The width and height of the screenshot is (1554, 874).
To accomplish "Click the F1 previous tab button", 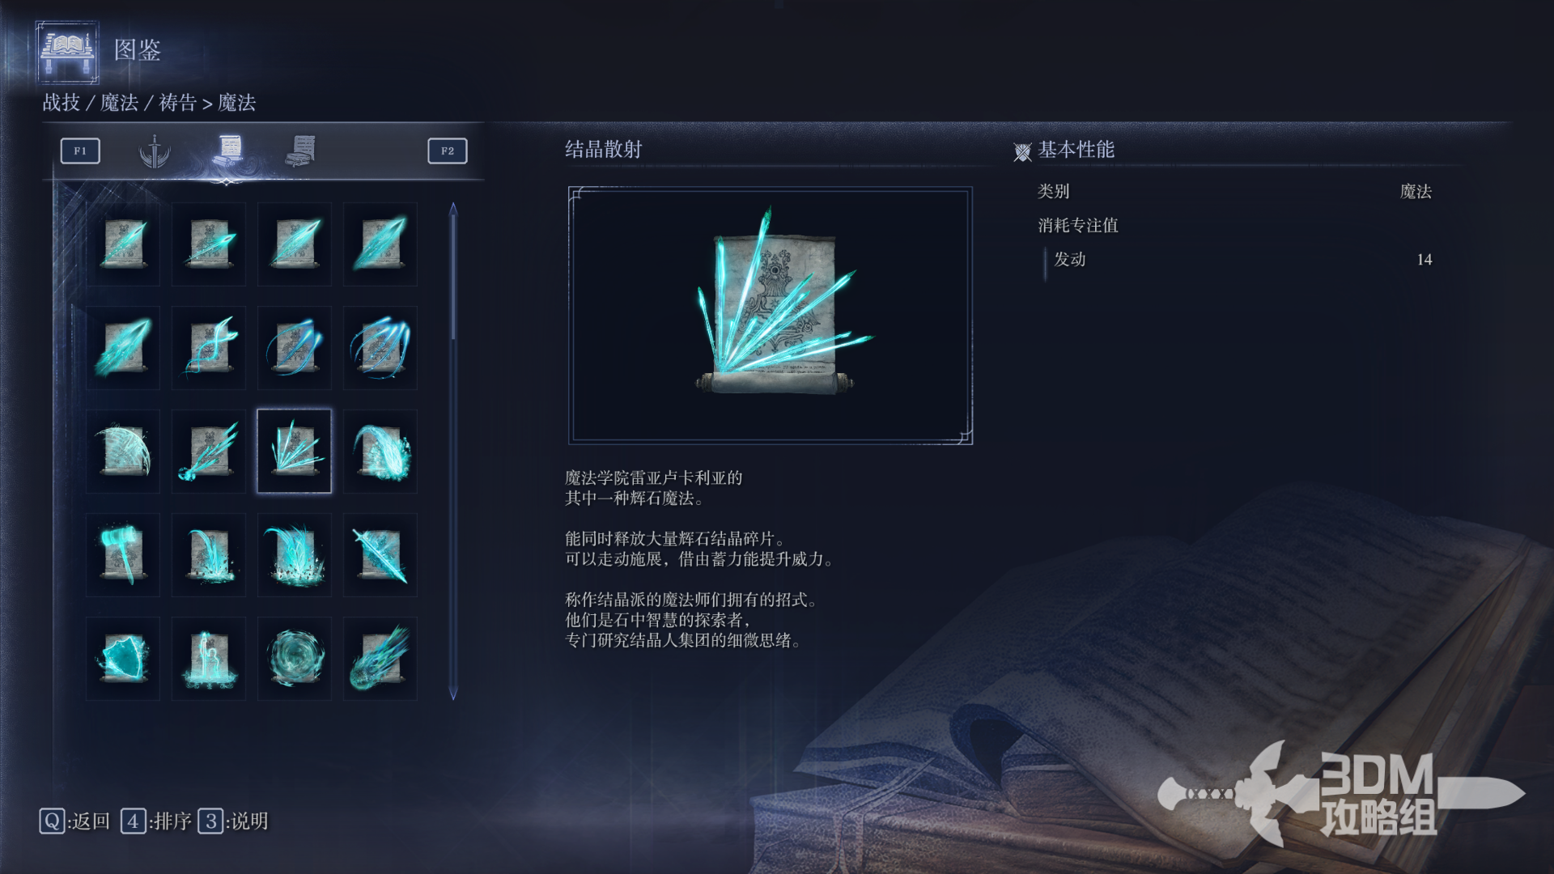I will (80, 151).
